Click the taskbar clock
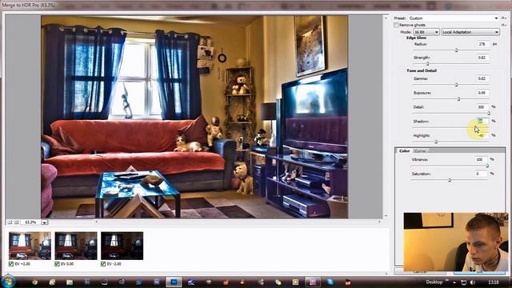This screenshot has height=288, width=512. (494, 282)
